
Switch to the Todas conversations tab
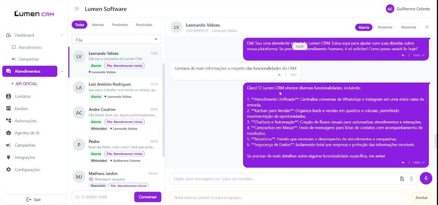click(79, 25)
